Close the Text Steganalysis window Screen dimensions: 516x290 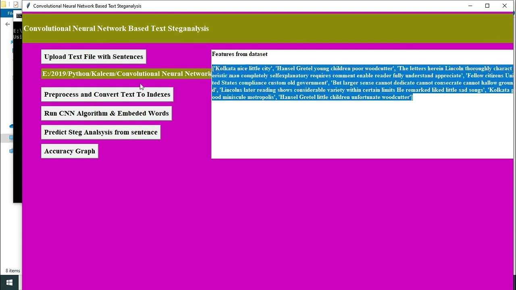(x=504, y=6)
